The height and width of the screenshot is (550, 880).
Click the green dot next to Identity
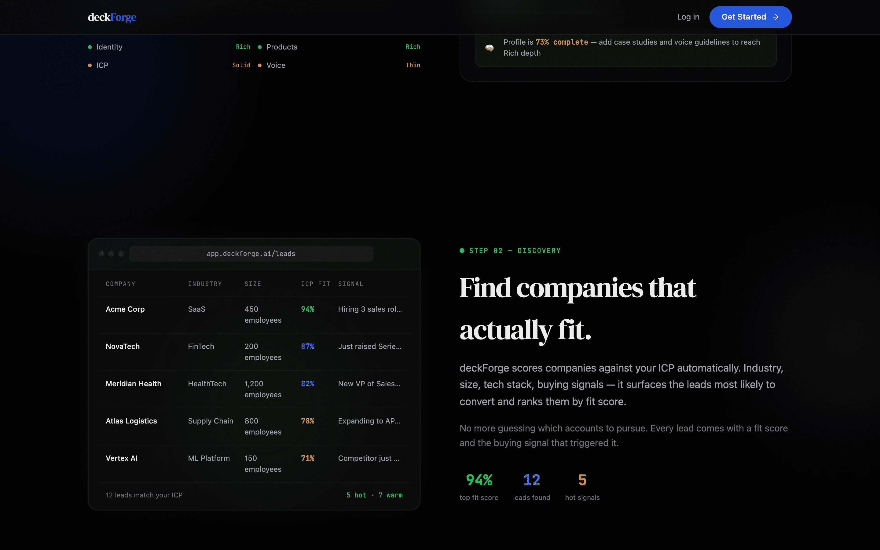(90, 47)
